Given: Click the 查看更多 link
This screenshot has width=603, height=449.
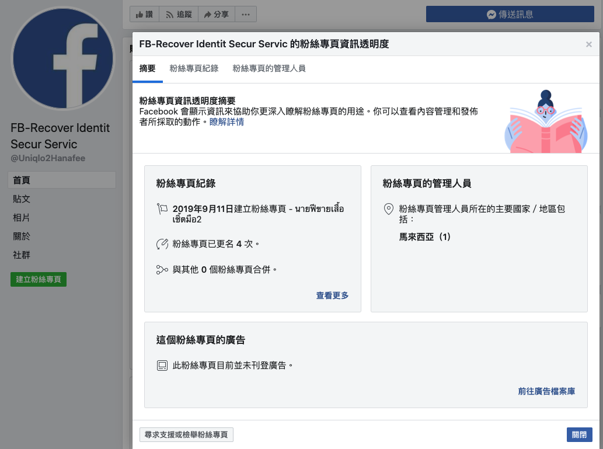Looking at the screenshot, I should tap(332, 295).
